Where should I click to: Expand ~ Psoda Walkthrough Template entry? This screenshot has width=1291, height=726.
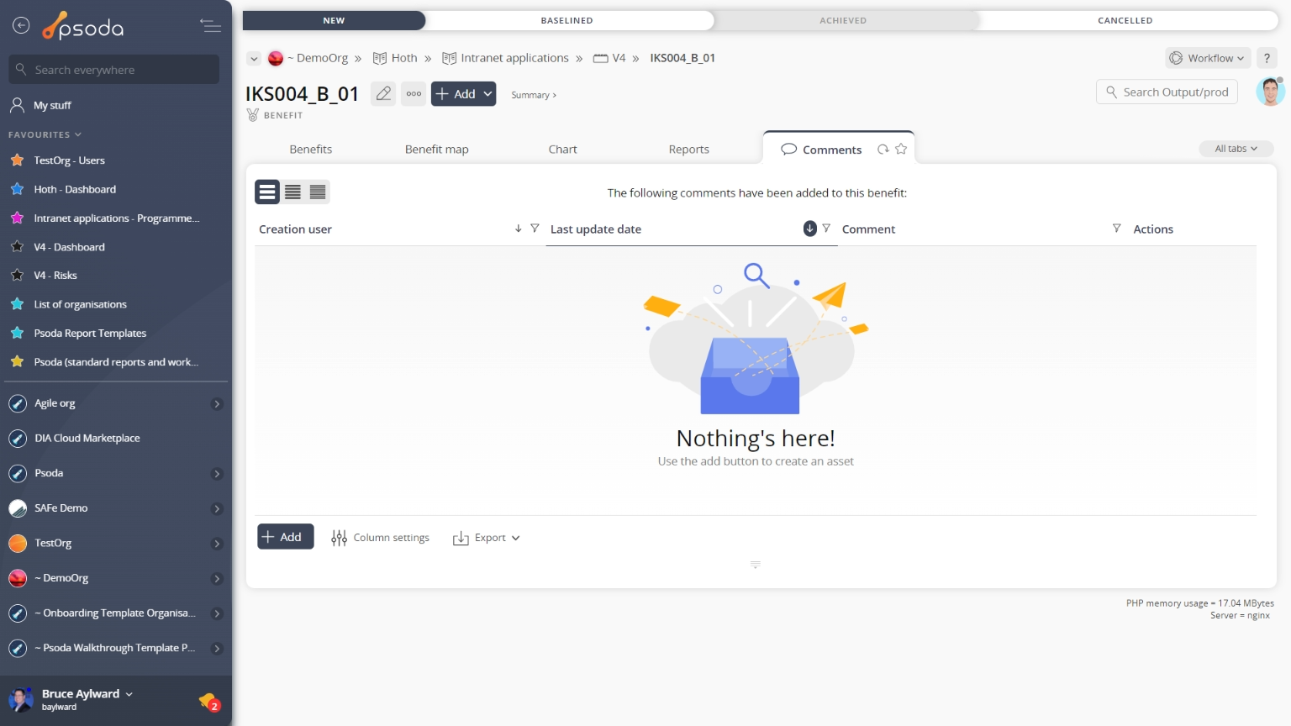(217, 649)
